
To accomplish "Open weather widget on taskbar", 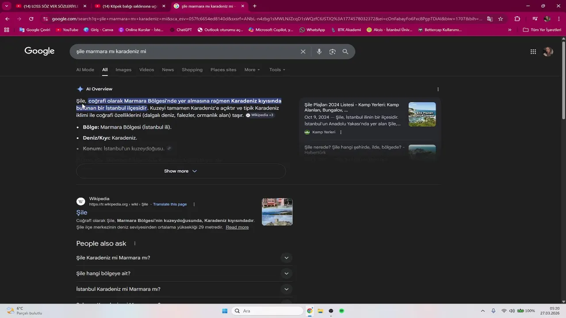I will tap(24, 311).
